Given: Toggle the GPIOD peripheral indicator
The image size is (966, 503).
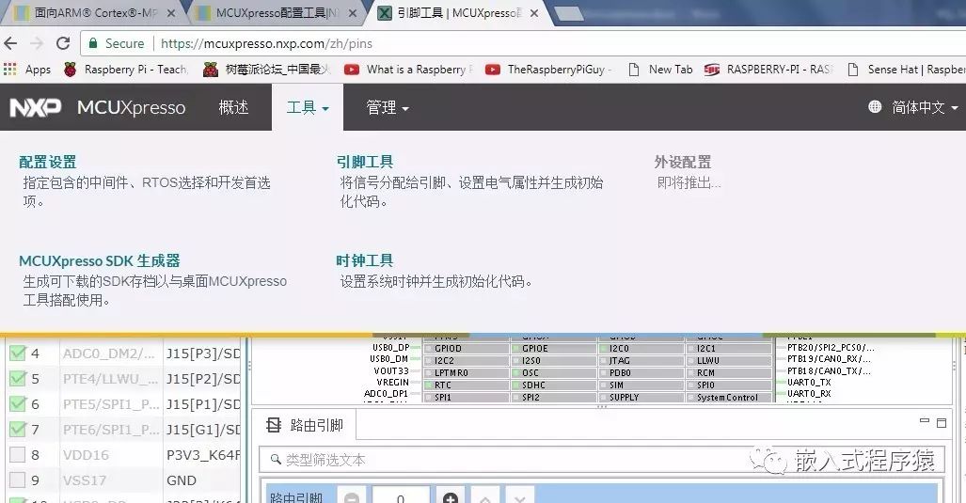Looking at the screenshot, I should [x=429, y=349].
